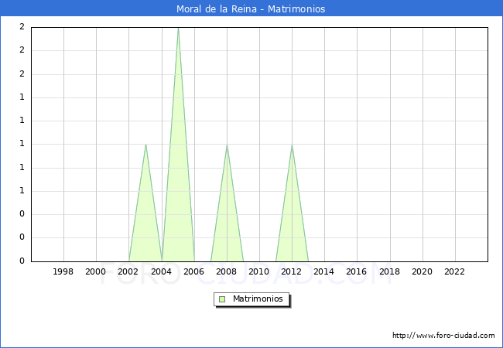
Task: Click the 2016 x-axis label
Action: click(357, 271)
